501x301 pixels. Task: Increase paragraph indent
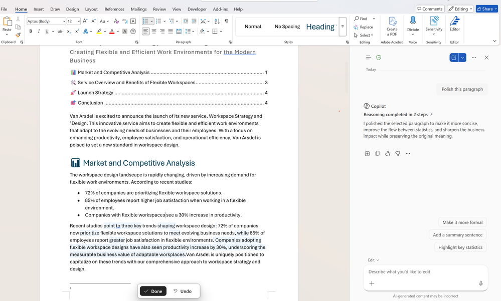click(x=194, y=21)
